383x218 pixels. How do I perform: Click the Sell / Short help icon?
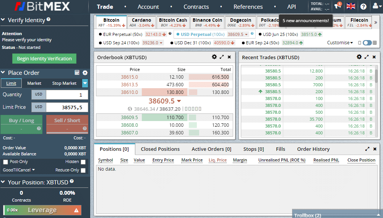[x=84, y=128]
